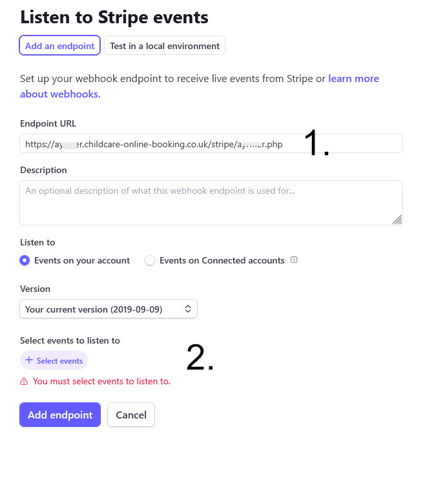This screenshot has width=436, height=496.
Task: Click the Endpoint URL field label
Action: (x=48, y=124)
